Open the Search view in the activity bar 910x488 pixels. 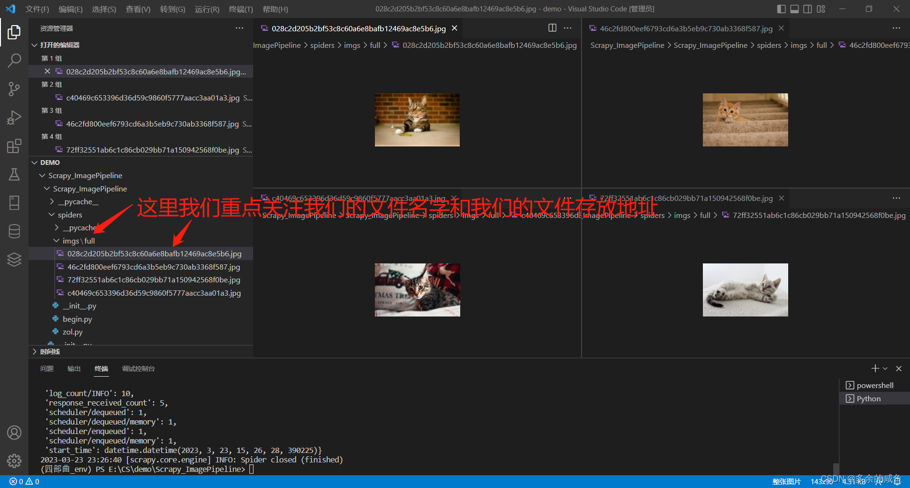pyautogui.click(x=14, y=61)
